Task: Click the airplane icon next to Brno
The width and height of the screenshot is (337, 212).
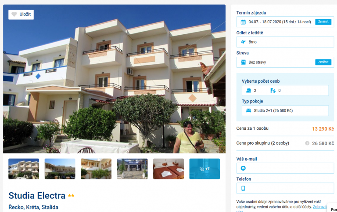Action: (x=243, y=42)
